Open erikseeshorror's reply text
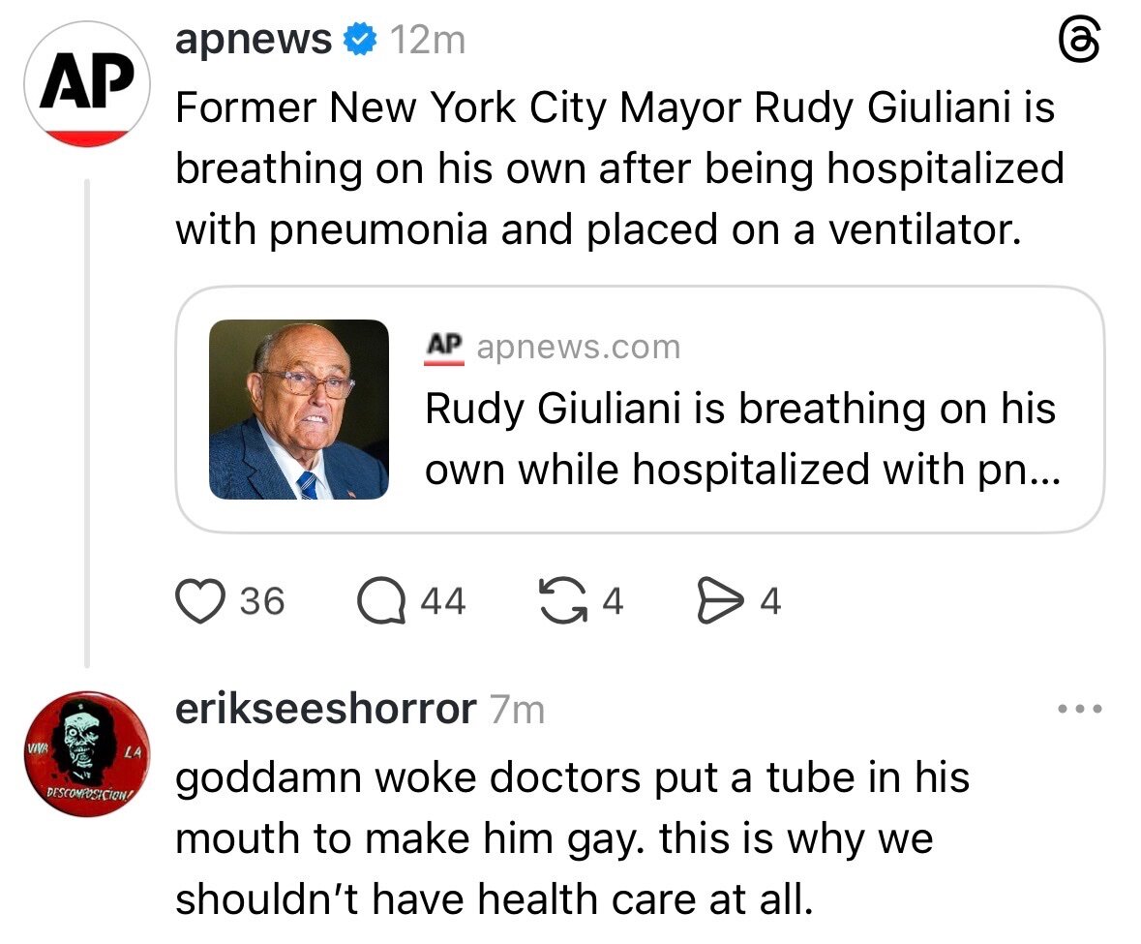The width and height of the screenshot is (1141, 944). (x=572, y=838)
